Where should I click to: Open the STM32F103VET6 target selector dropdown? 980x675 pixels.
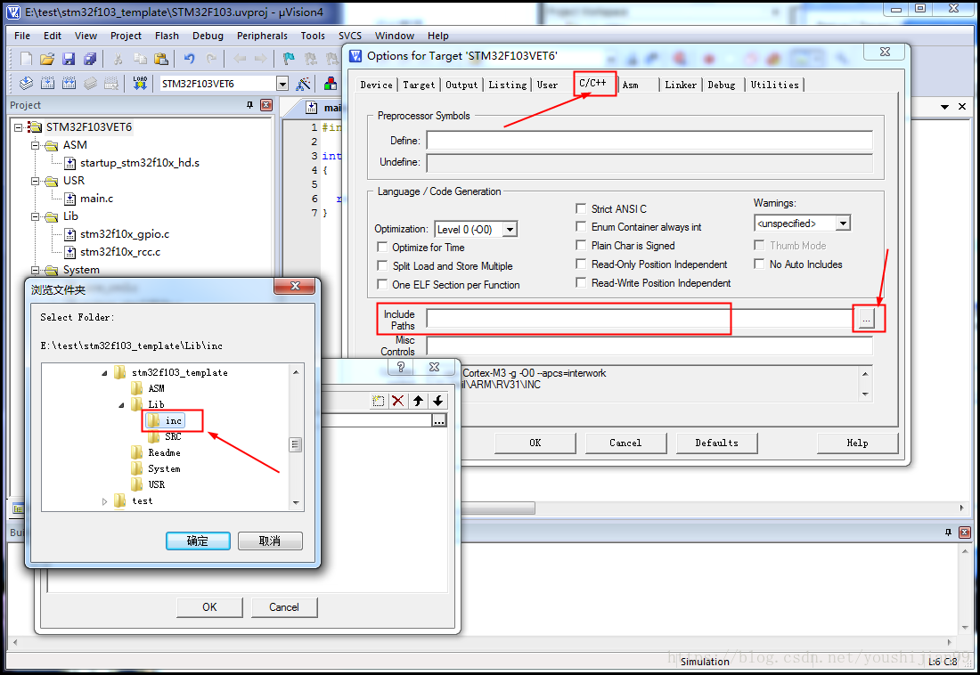coord(282,84)
